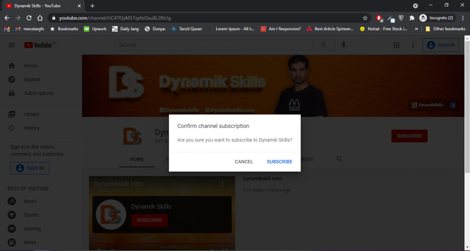Start voice search with the microphone icon

coord(344,45)
